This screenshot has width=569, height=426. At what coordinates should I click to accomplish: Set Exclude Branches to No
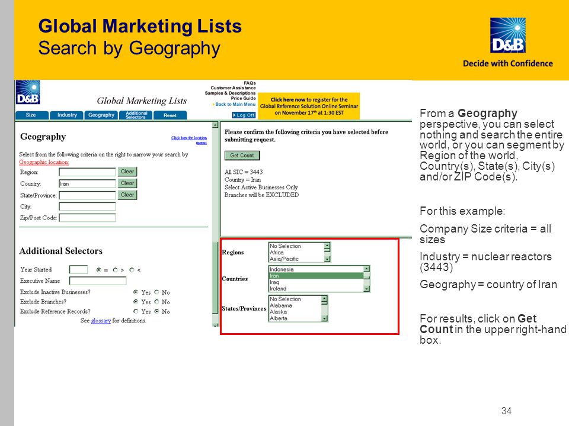(156, 302)
